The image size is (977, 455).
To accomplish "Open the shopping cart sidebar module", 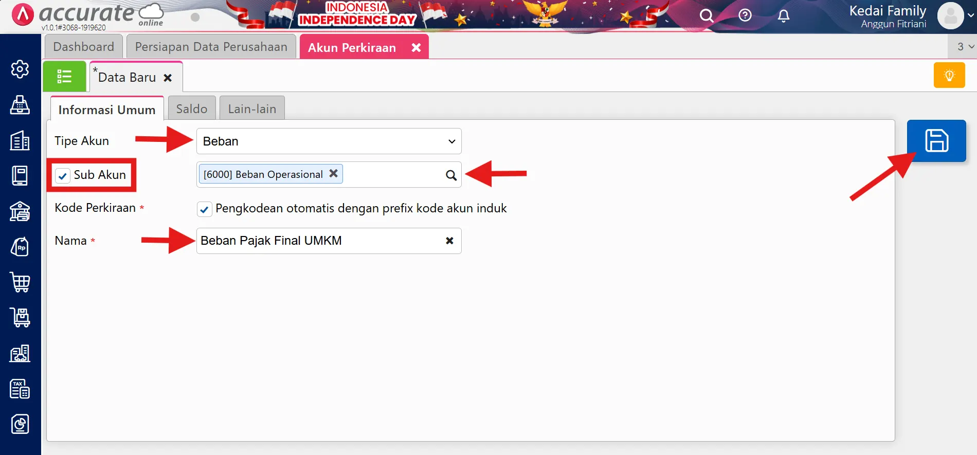I will (x=20, y=282).
